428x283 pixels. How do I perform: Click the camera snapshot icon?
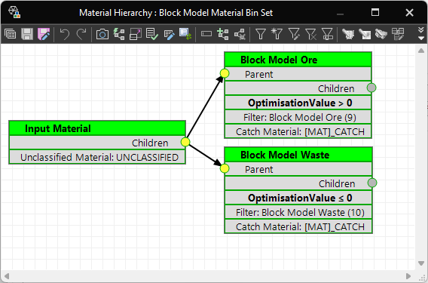[102, 34]
